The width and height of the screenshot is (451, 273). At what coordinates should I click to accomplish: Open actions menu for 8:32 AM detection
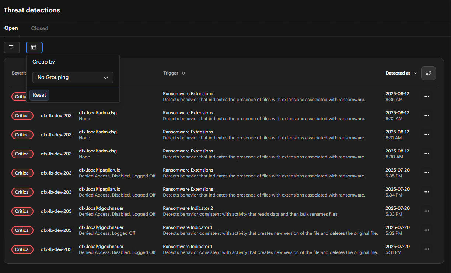pos(427,115)
